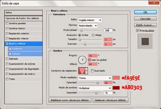Viewport: 161px width, 109px height.
Task: Enable Sombra paralela checkbox
Action: [7, 23]
